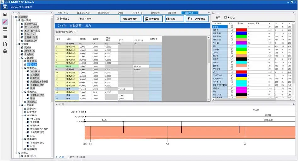Screen dimensions: 298x161
Task: Open the 自動調整 menu
Action: (76, 26)
